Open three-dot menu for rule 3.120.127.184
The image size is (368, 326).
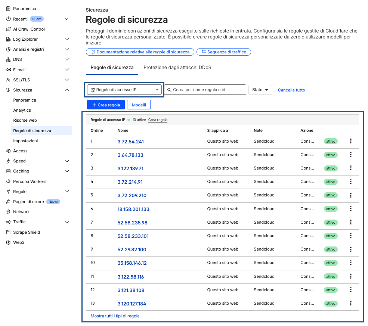351,303
